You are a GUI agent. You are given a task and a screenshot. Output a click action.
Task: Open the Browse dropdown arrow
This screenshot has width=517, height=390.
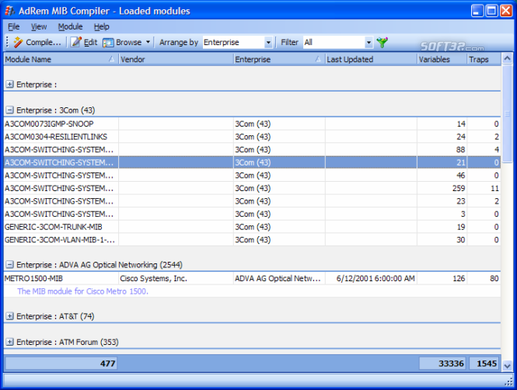148,42
